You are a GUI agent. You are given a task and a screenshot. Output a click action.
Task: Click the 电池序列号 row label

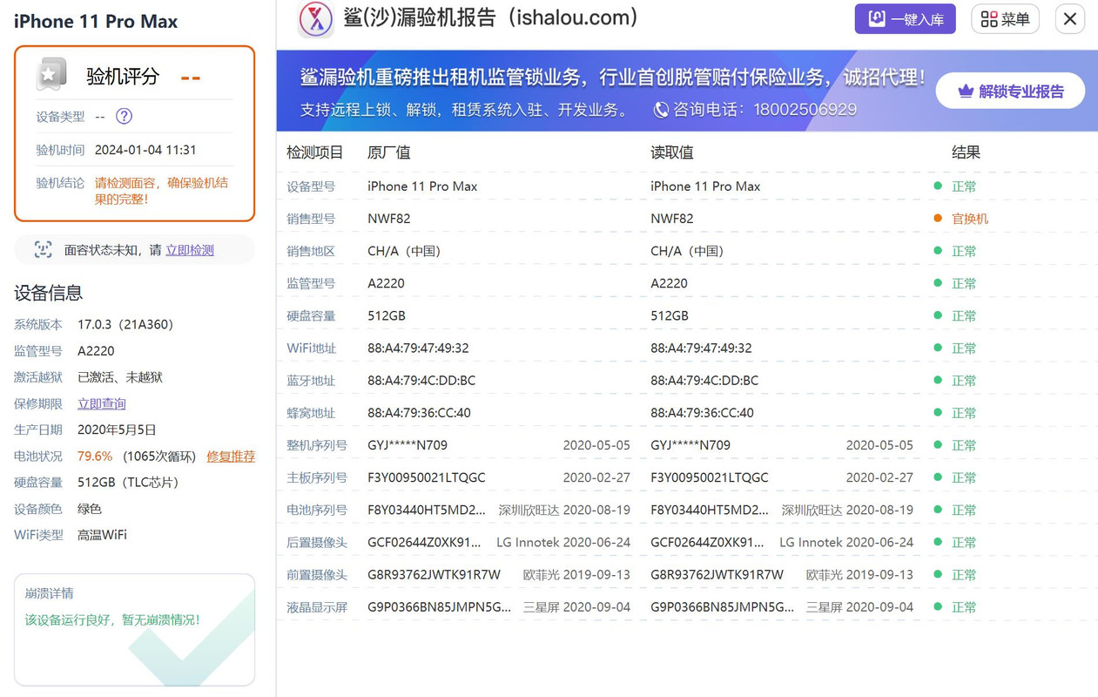(x=317, y=510)
